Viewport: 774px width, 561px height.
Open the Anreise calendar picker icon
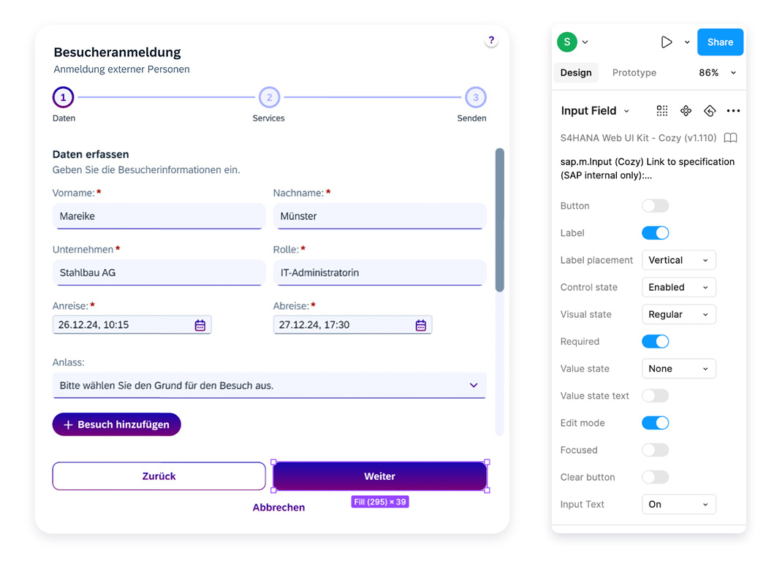tap(200, 325)
